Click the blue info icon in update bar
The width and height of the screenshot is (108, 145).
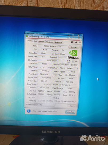tap(29, 111)
